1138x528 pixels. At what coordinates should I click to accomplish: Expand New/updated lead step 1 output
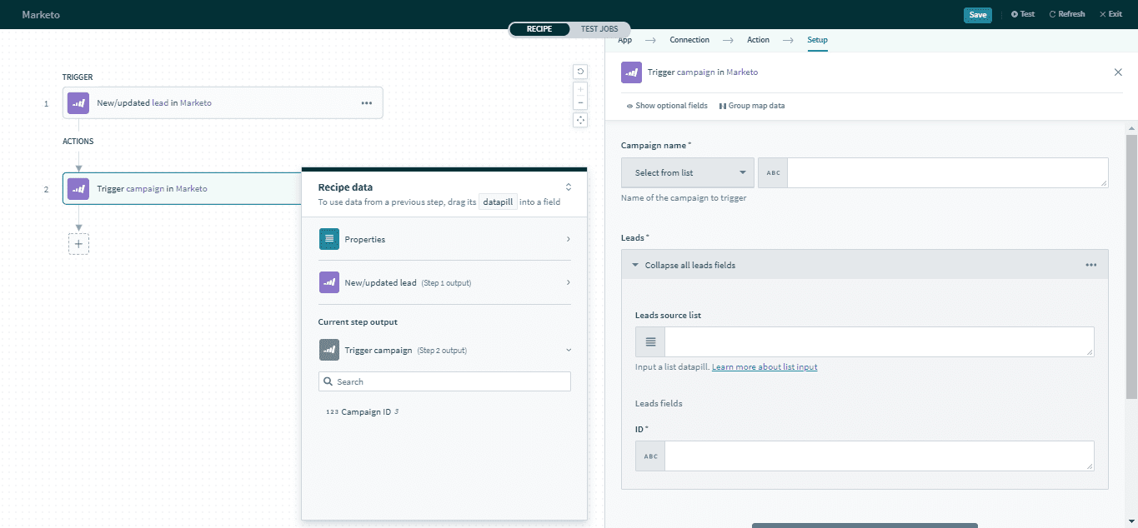[444, 282]
